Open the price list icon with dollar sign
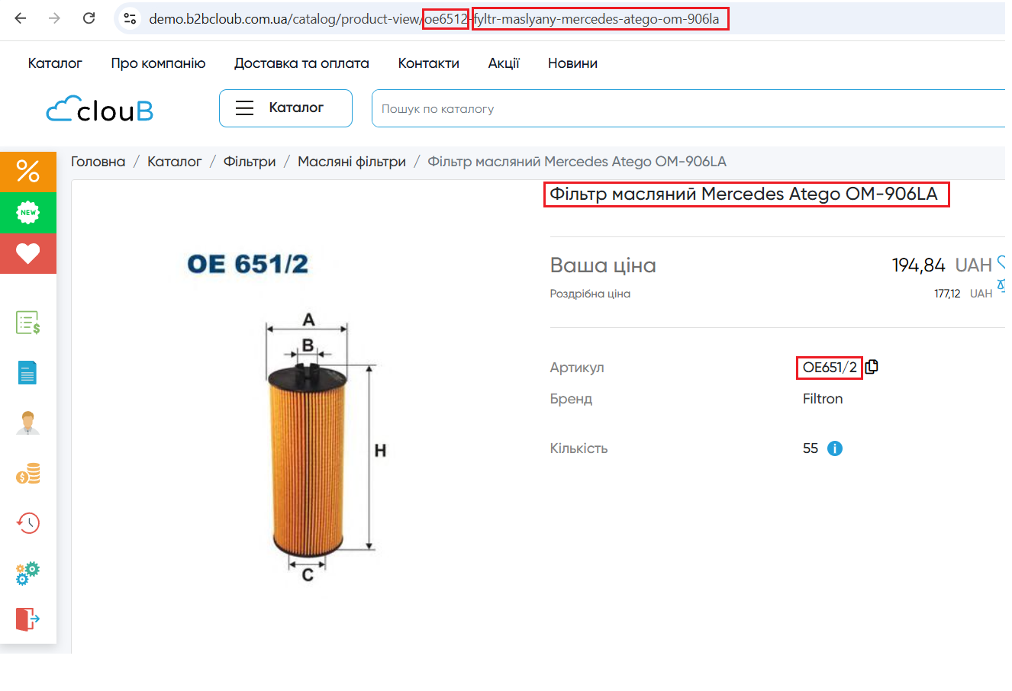The width and height of the screenshot is (1012, 691). tap(28, 323)
